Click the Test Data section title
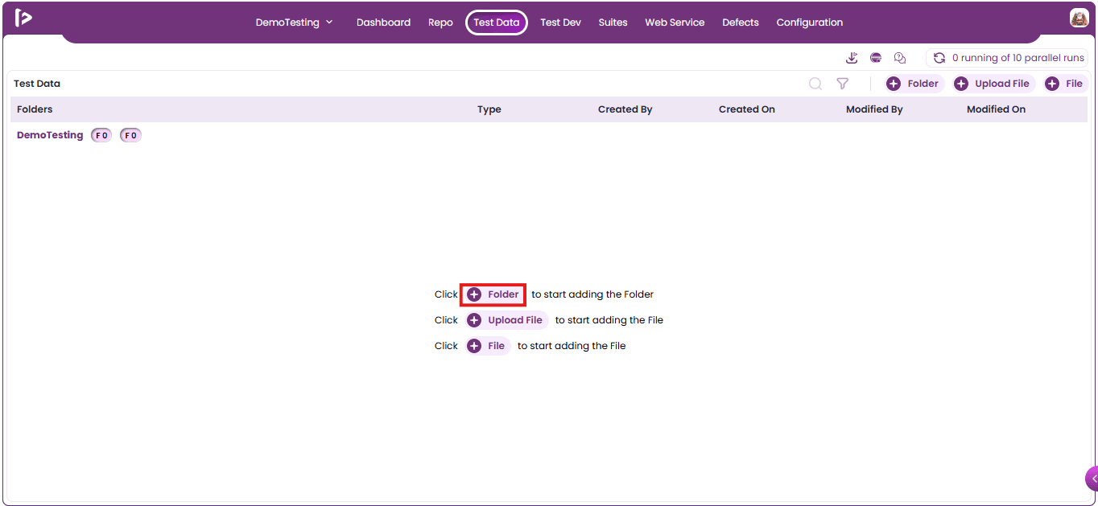 [37, 84]
